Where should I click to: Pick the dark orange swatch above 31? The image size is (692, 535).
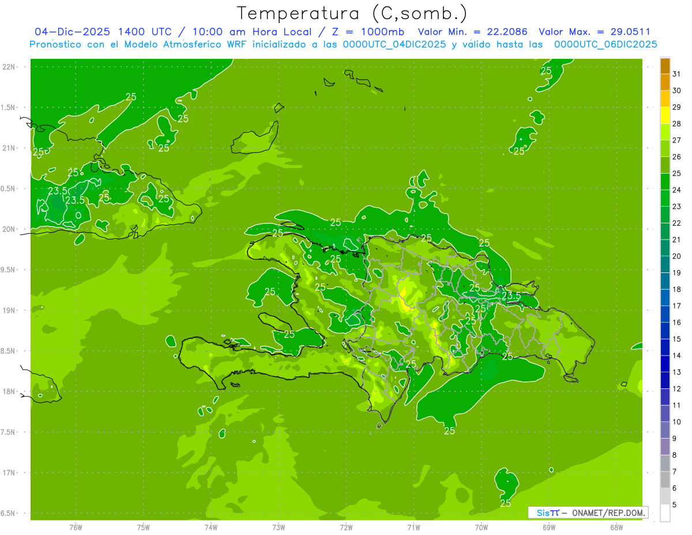[x=665, y=66]
